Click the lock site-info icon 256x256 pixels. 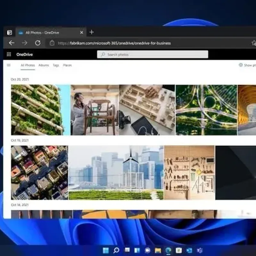pyautogui.click(x=52, y=43)
